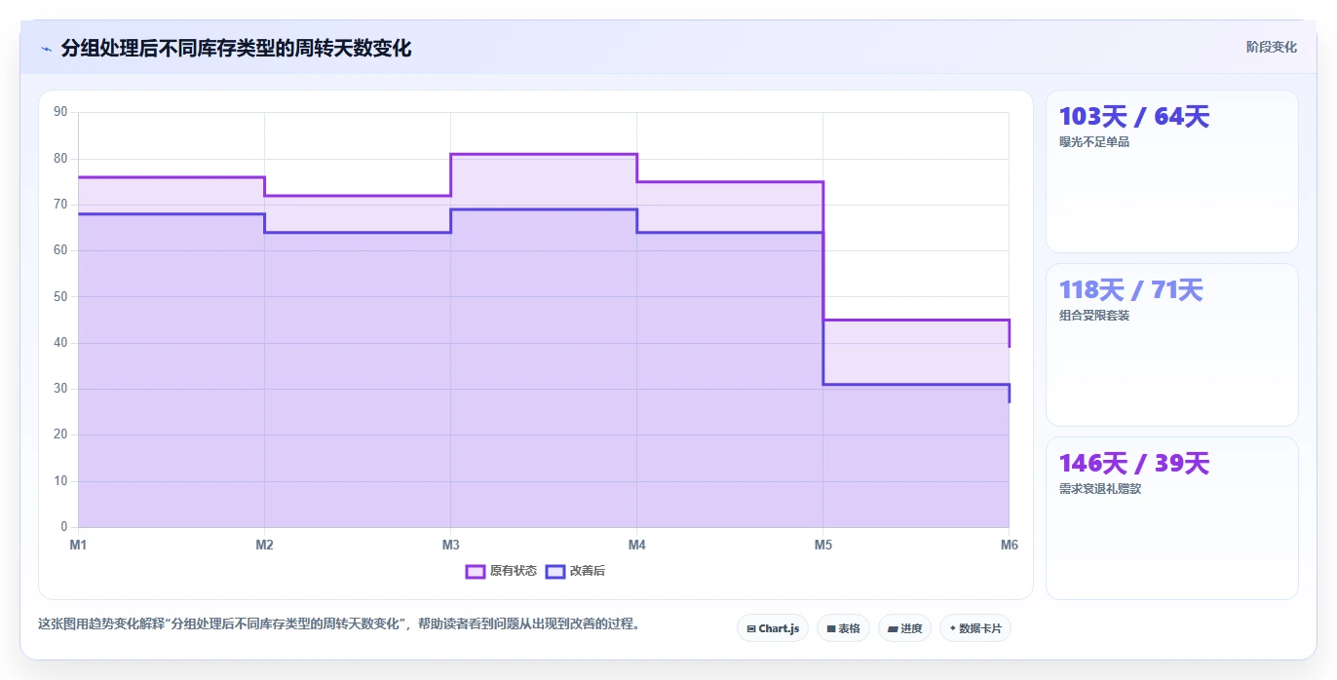
Task: Click the 90 y-axis tick label
Action: click(x=60, y=112)
